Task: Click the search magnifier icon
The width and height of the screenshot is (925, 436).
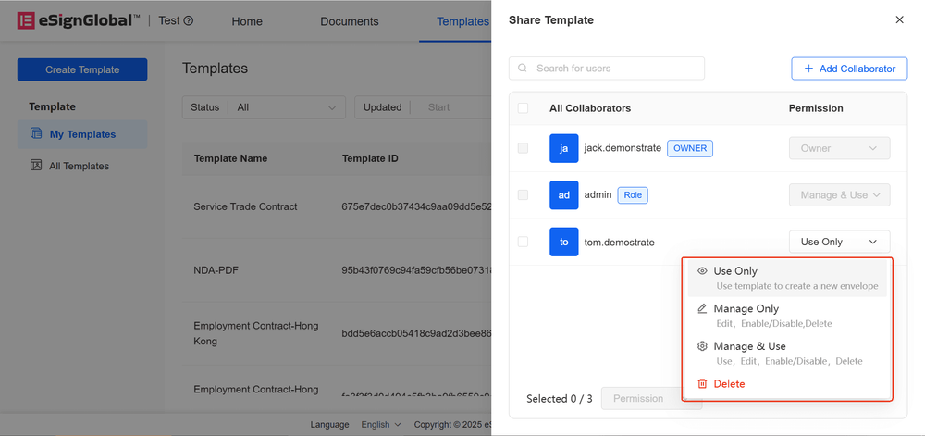Action: (524, 69)
